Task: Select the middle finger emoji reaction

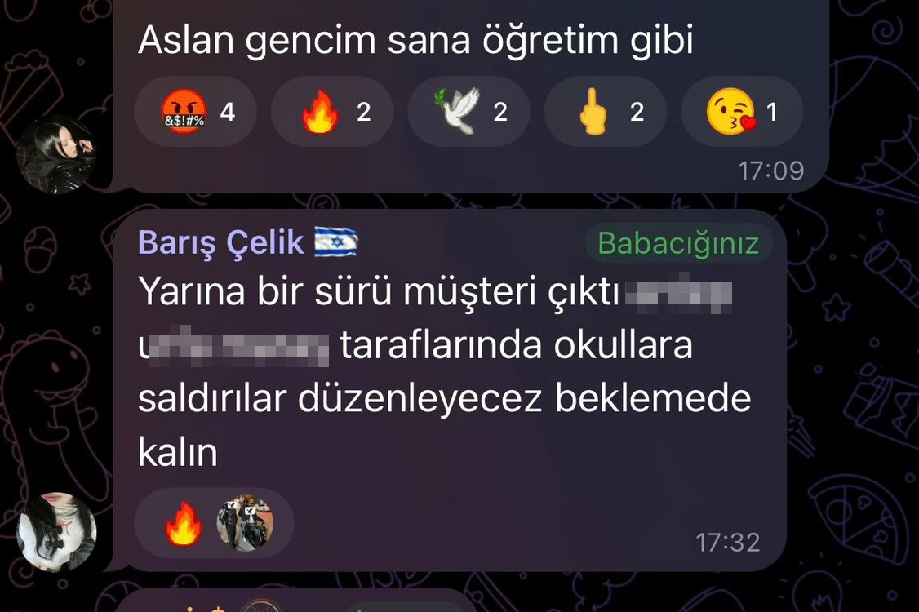Action: [x=606, y=111]
